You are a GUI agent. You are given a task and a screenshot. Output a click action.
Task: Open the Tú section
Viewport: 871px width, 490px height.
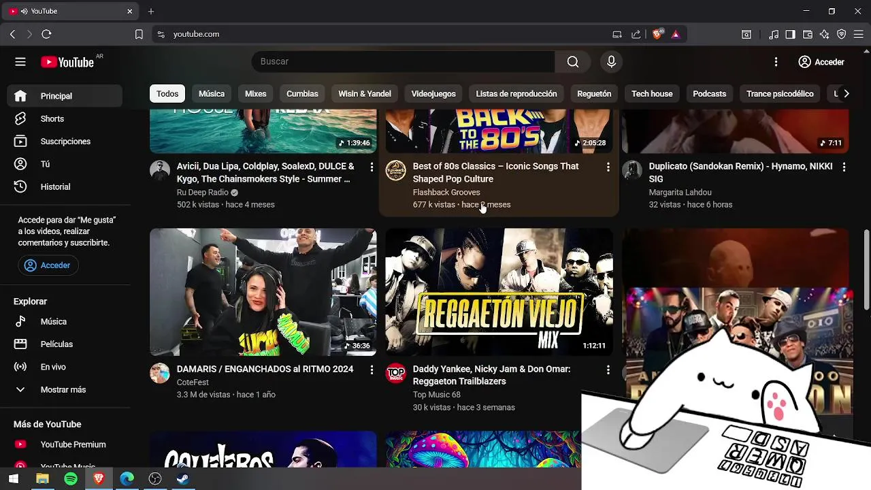(65, 164)
